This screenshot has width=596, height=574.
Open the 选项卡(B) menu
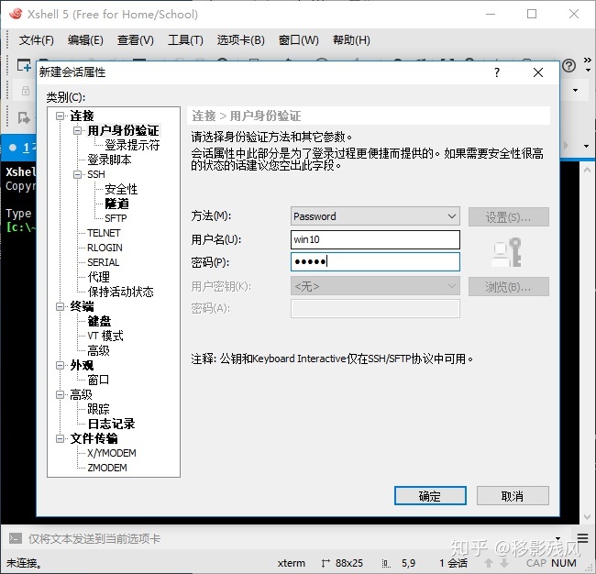pyautogui.click(x=240, y=40)
